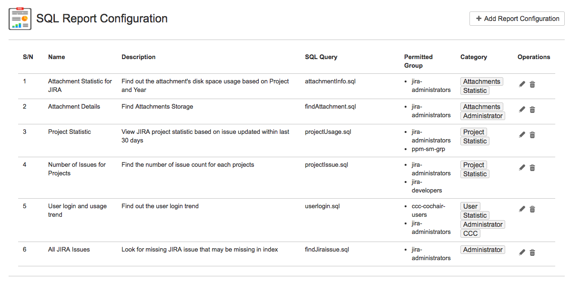Click the SQL Report Configuration logo icon
Image resolution: width=570 pixels, height=283 pixels.
click(20, 19)
